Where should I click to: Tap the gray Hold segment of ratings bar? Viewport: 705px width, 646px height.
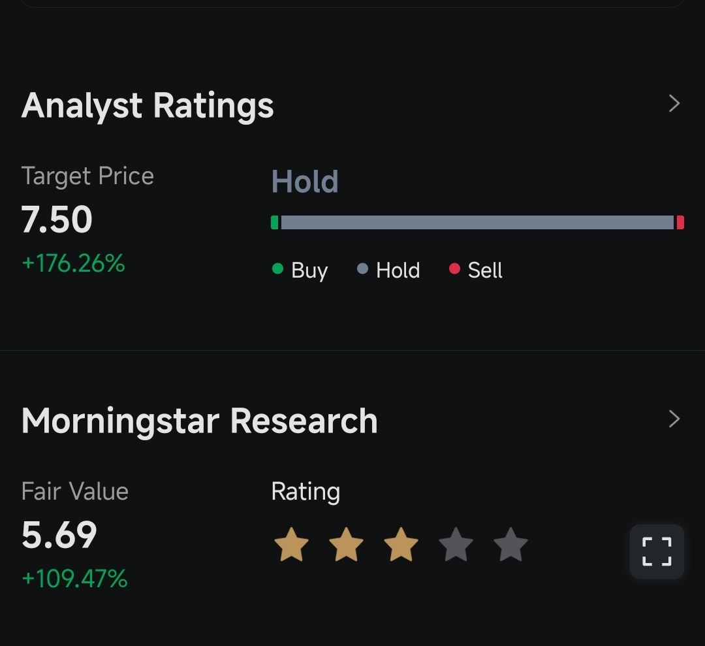point(477,222)
